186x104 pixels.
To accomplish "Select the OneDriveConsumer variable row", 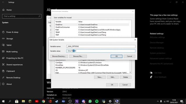I will tap(92, 27).
